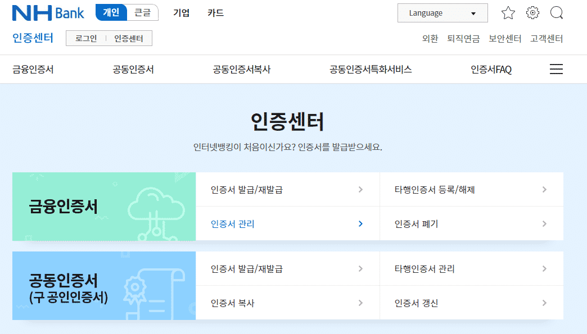Click chevron beside 타행인증서 등록/해제
This screenshot has height=334, width=587.
(544, 190)
